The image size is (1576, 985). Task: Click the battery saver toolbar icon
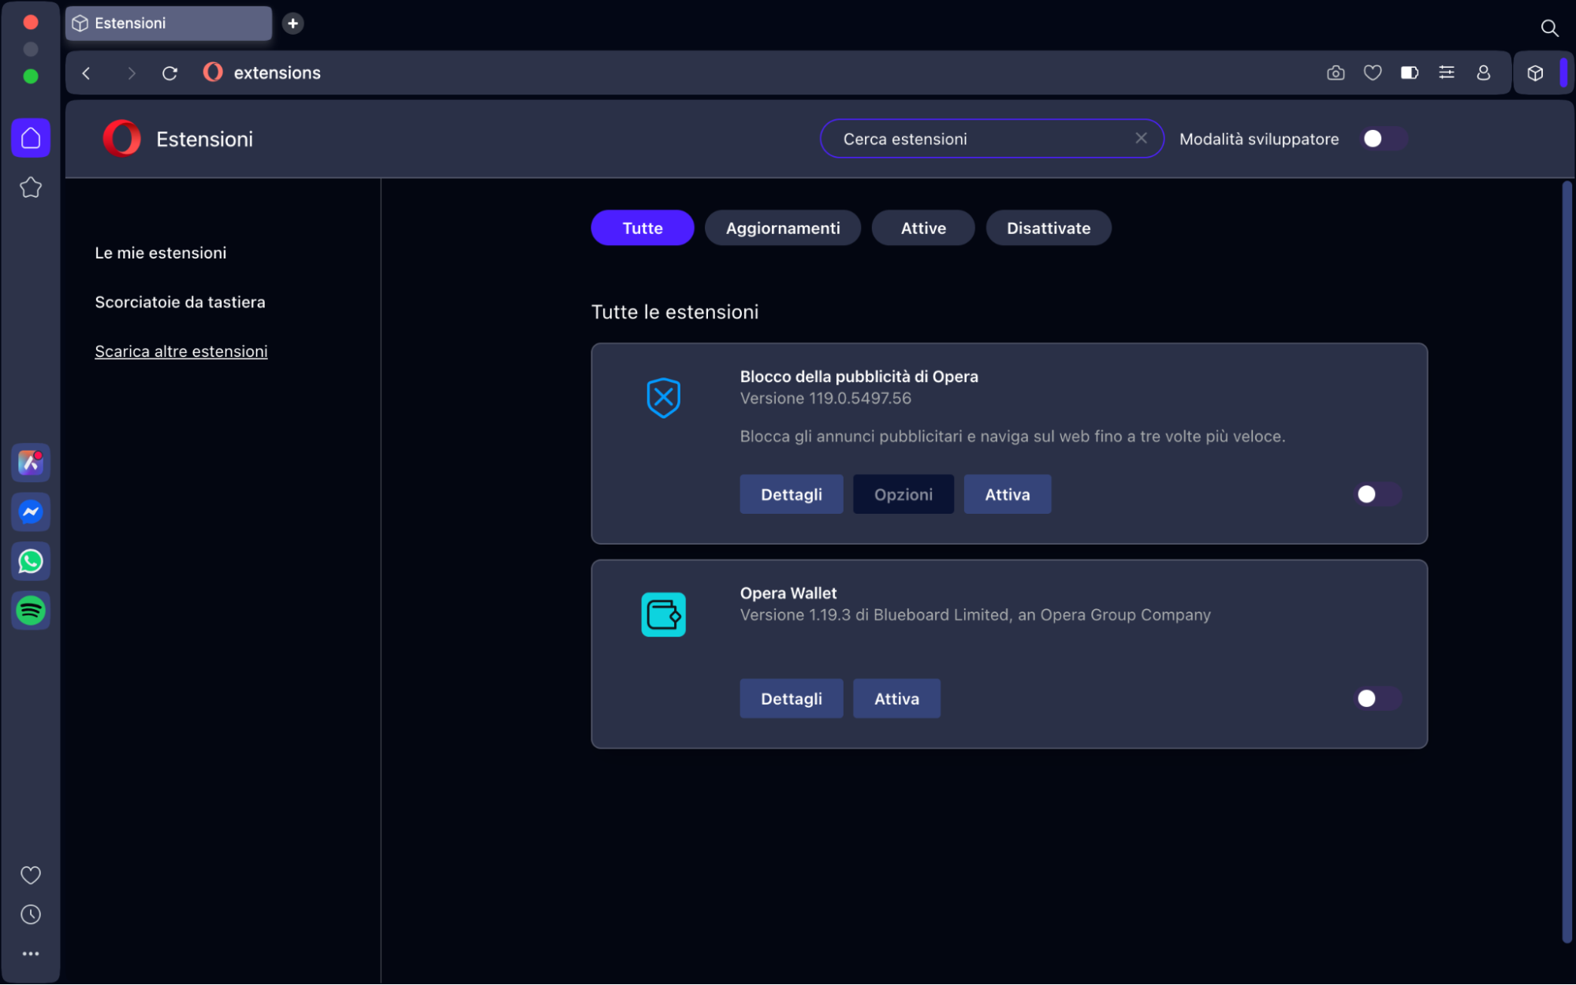(x=1410, y=72)
